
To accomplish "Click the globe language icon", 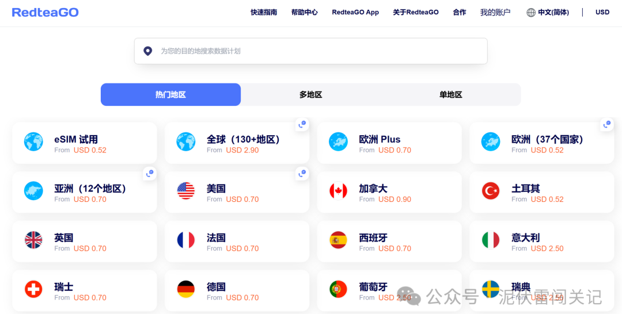I will [531, 13].
